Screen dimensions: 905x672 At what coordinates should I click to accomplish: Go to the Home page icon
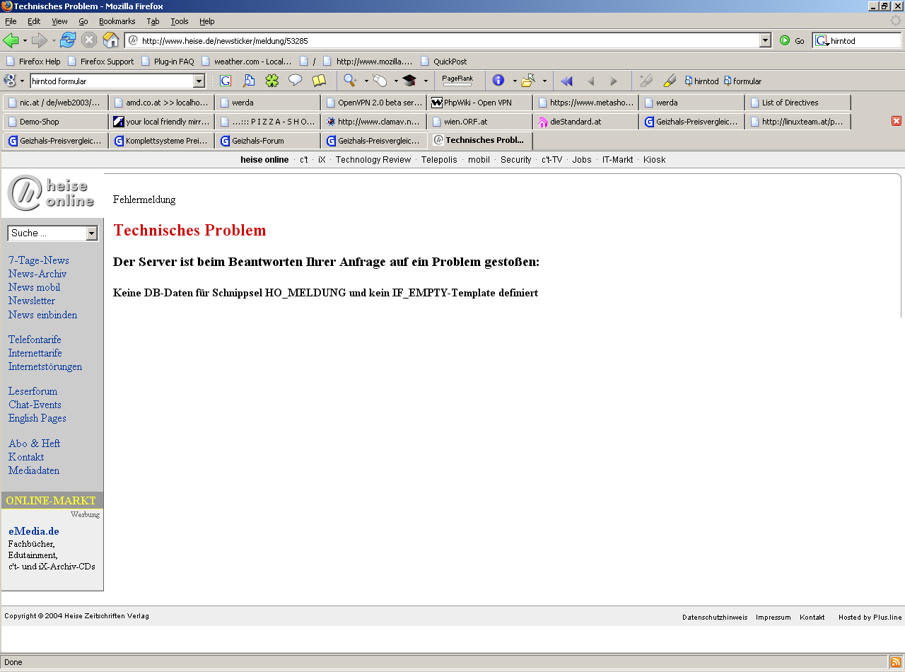tap(111, 40)
